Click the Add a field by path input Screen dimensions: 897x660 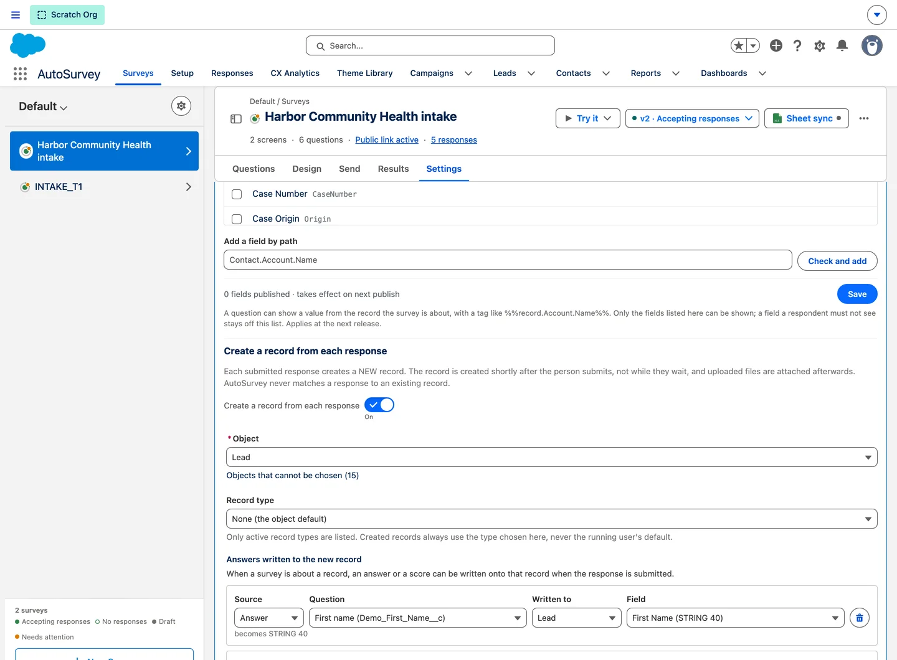tap(508, 260)
